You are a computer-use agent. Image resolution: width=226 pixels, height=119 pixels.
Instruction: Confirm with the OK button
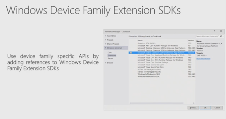205,108
